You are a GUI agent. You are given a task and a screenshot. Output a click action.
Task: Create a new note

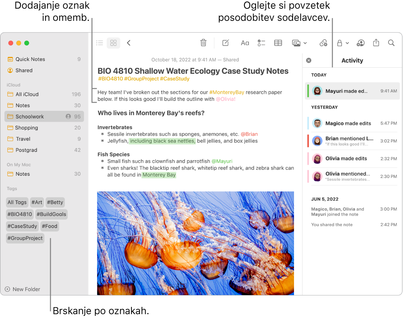(x=226, y=43)
